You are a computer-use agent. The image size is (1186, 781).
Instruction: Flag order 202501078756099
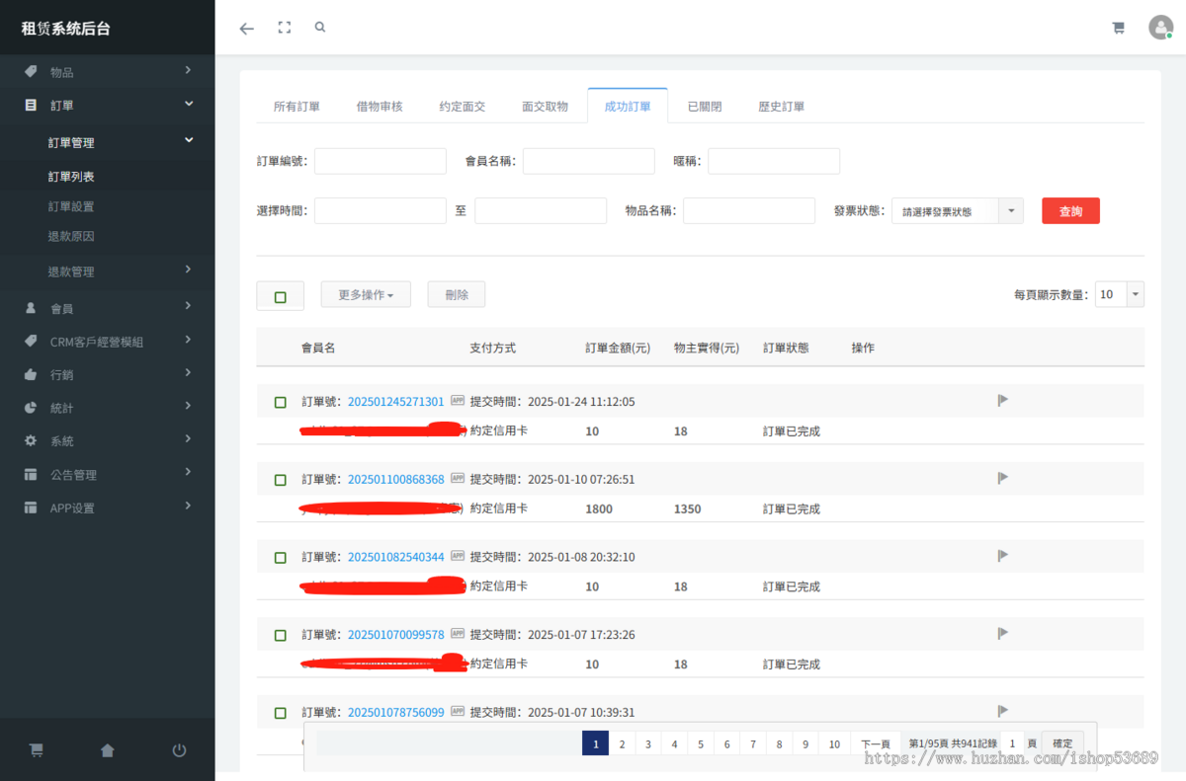click(x=1002, y=711)
